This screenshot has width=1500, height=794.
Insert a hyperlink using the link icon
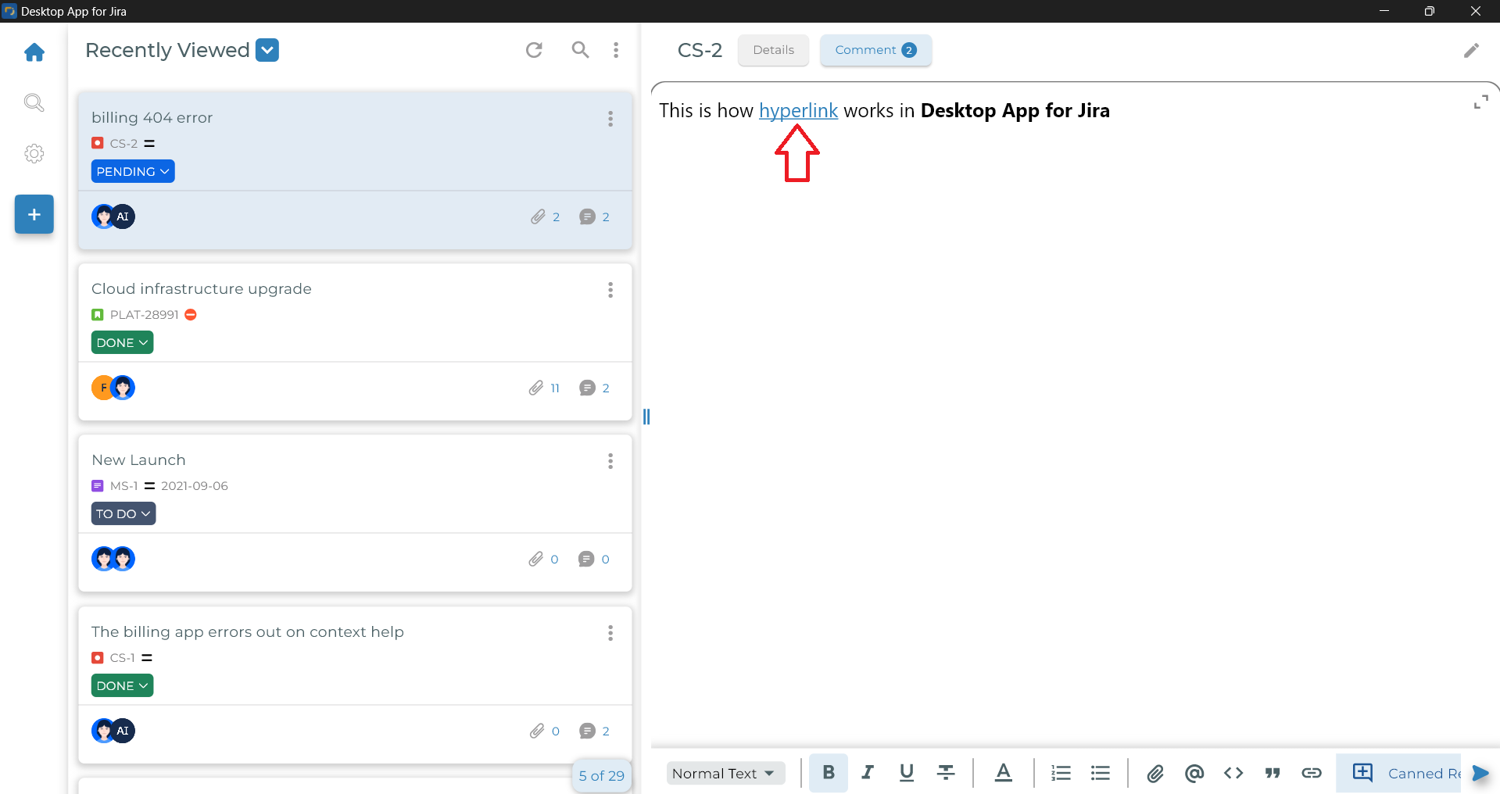1312,773
